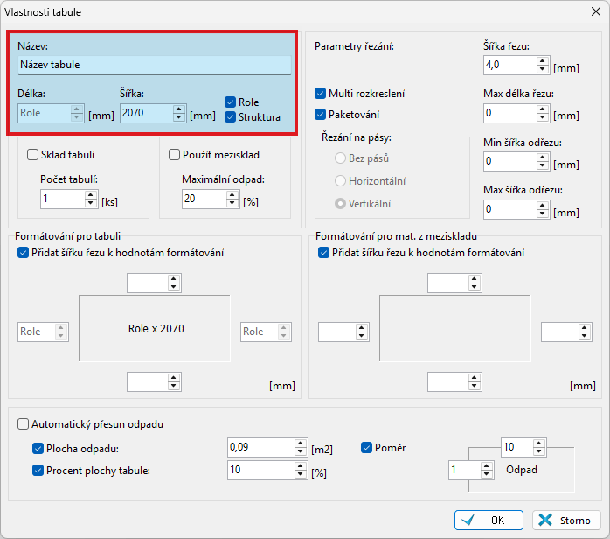Confirm dialog with OK button

click(x=489, y=520)
